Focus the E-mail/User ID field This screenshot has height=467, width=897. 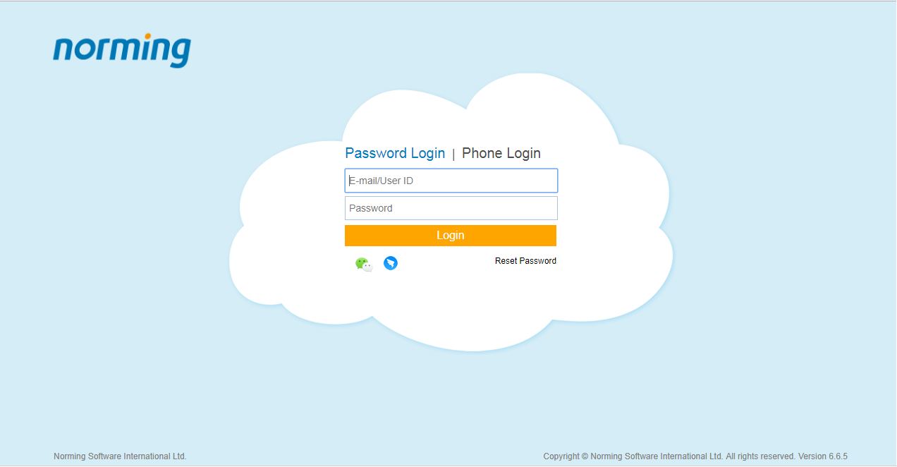[x=451, y=181]
